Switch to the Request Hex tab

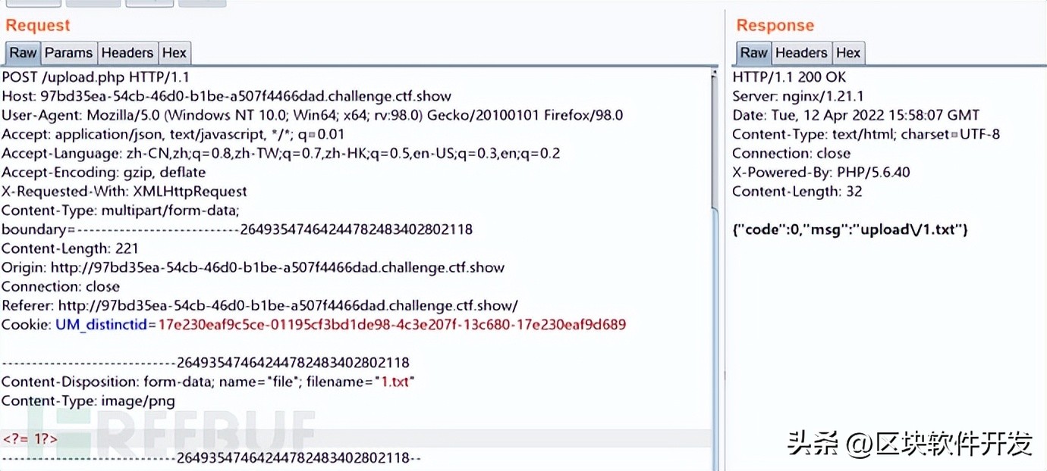pyautogui.click(x=174, y=53)
